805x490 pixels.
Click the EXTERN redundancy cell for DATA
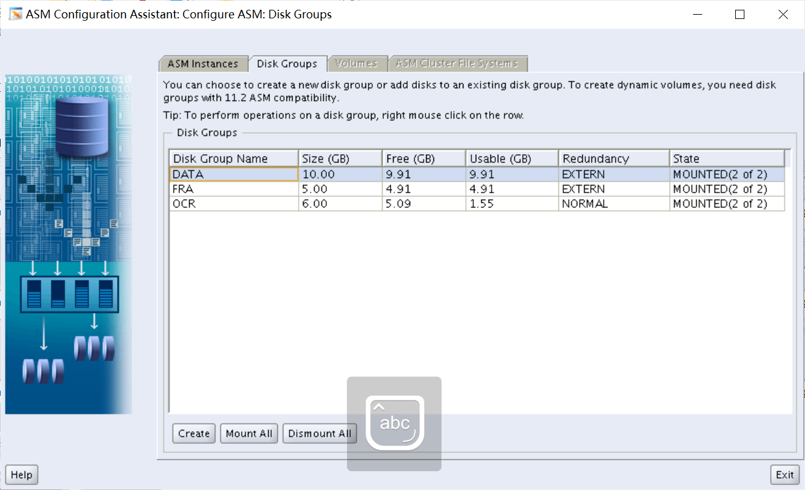coord(614,174)
